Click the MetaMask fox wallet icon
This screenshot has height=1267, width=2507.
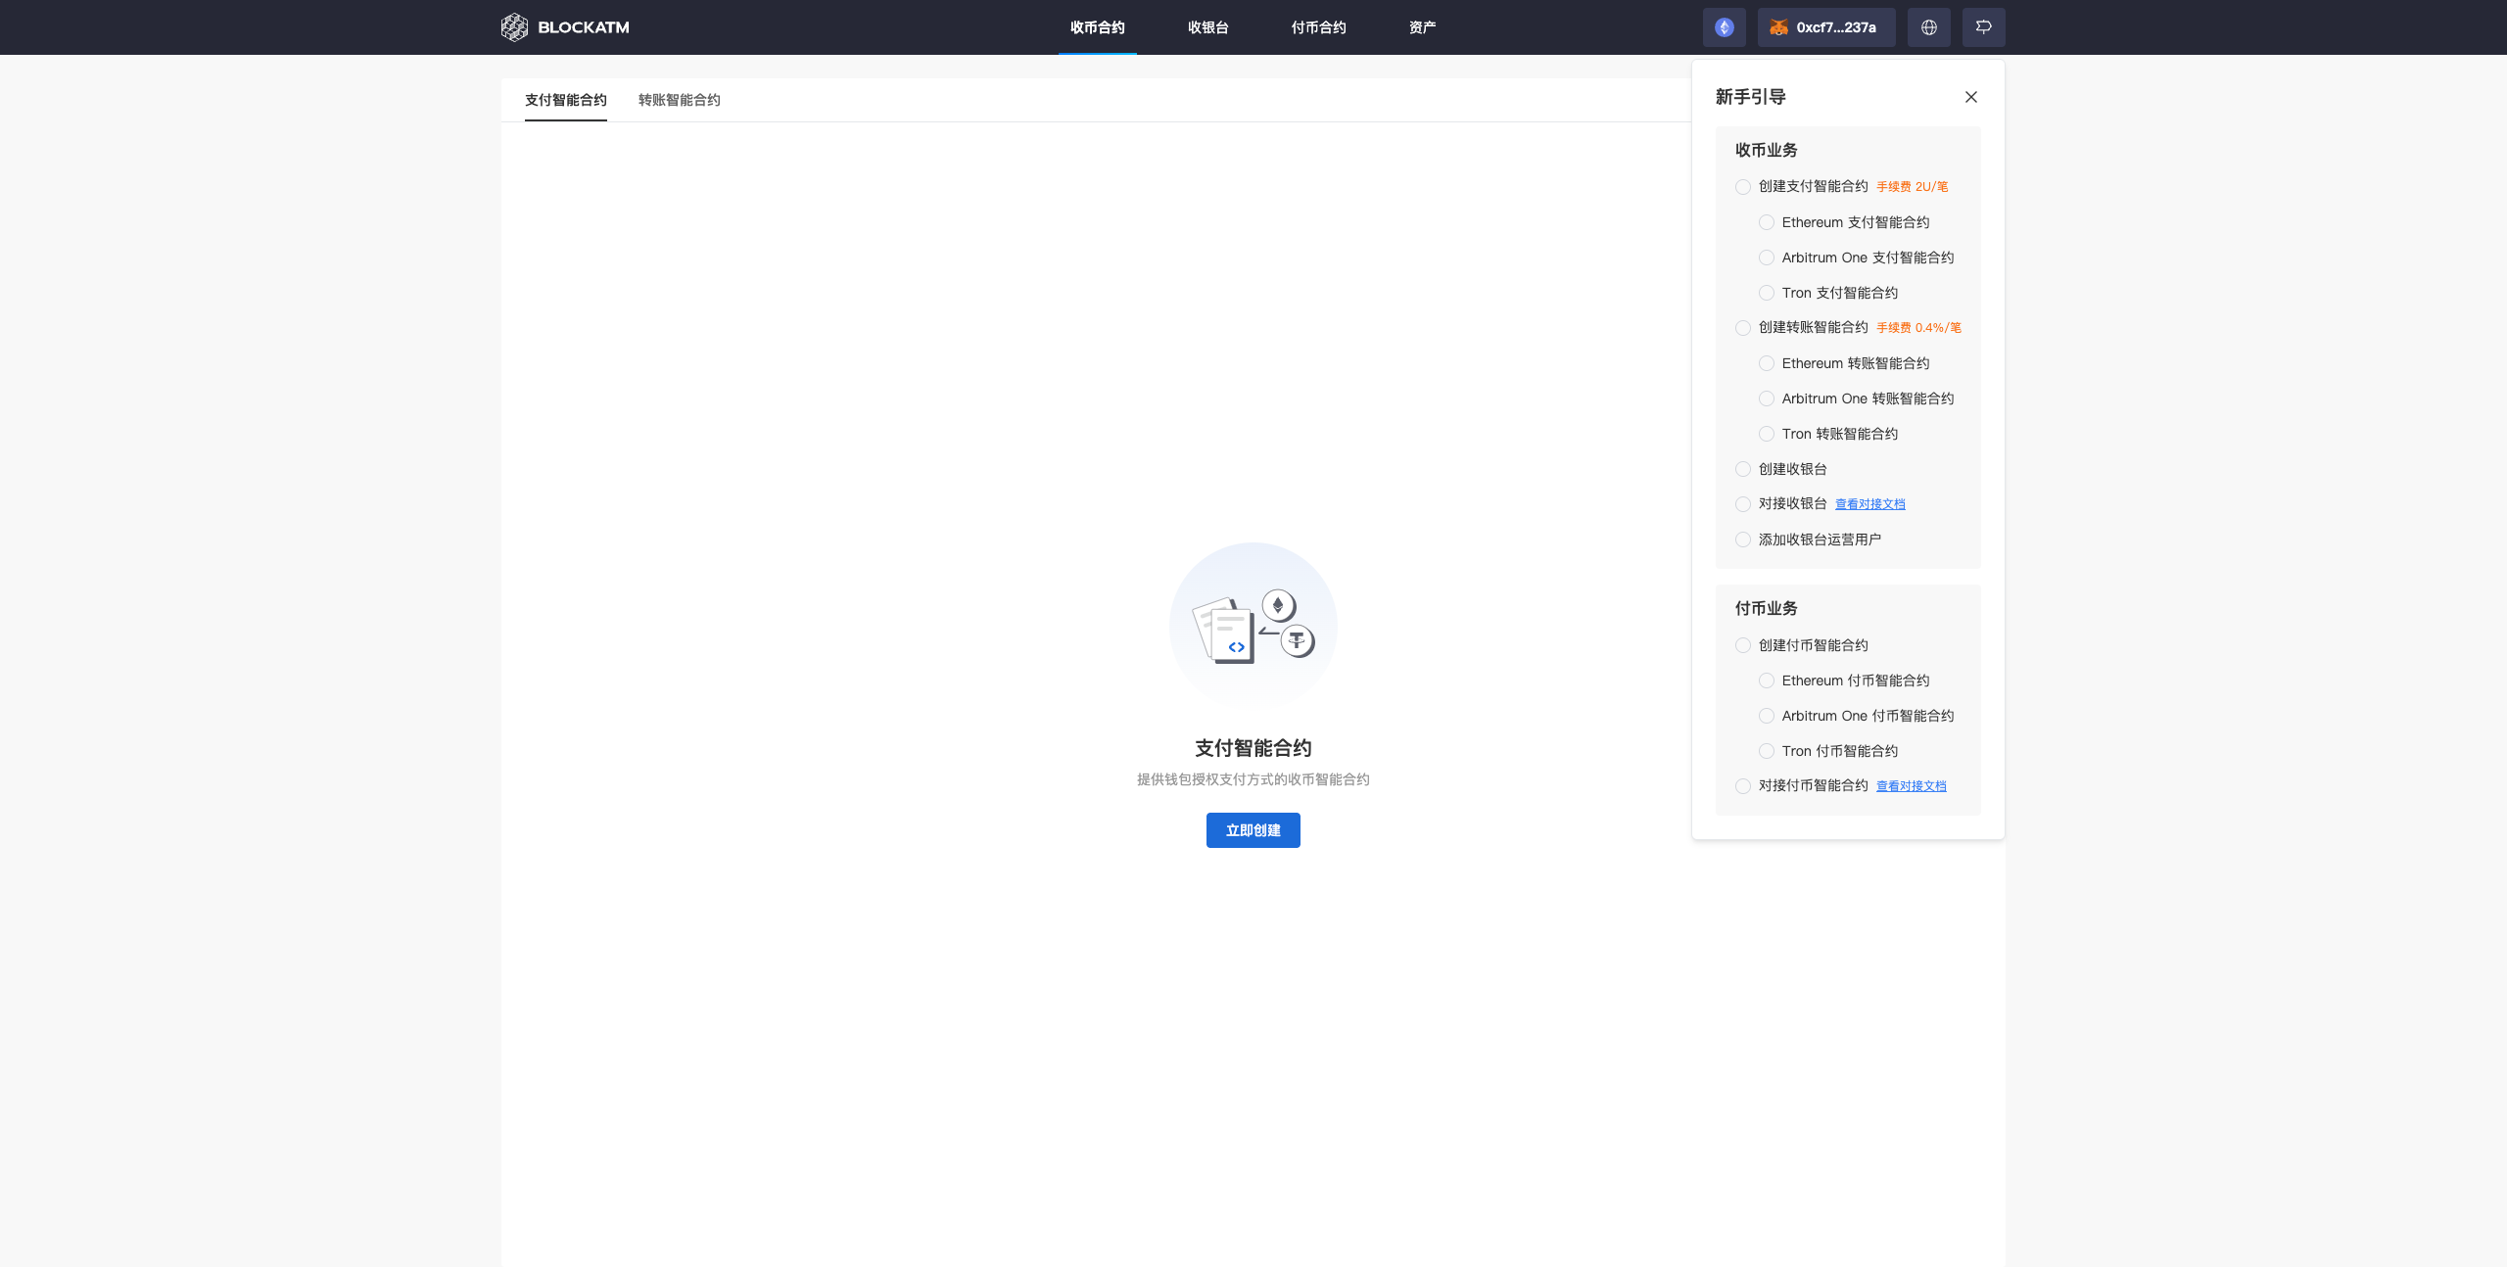(1778, 27)
